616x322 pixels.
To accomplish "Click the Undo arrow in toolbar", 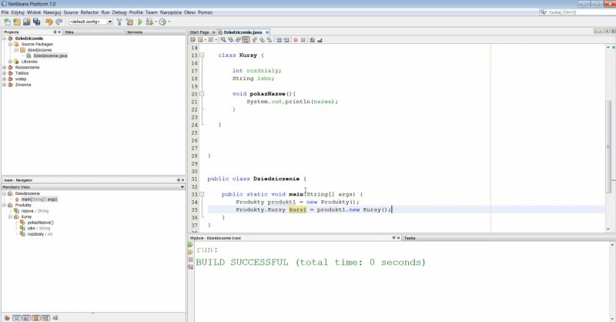I will (49, 22).
